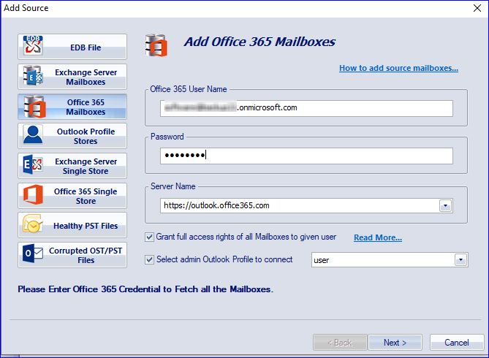Choose the Exchange Server Single Store icon
This screenshot has width=489, height=358.
33,164
